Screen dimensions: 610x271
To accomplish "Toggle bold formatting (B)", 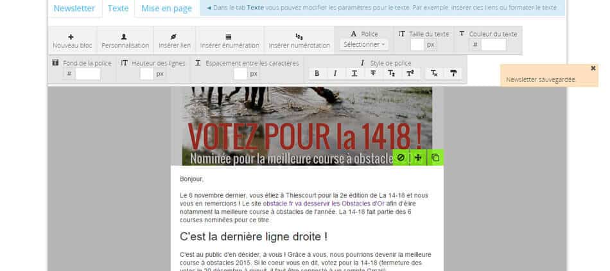I will tap(317, 73).
